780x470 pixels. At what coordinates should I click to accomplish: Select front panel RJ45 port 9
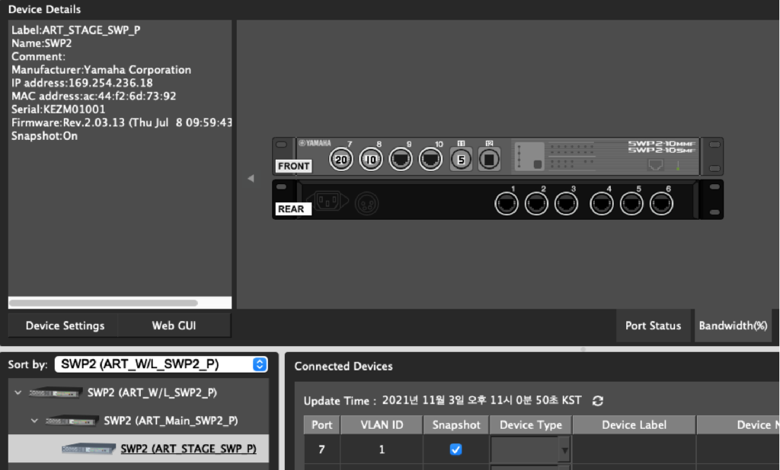[x=401, y=160]
